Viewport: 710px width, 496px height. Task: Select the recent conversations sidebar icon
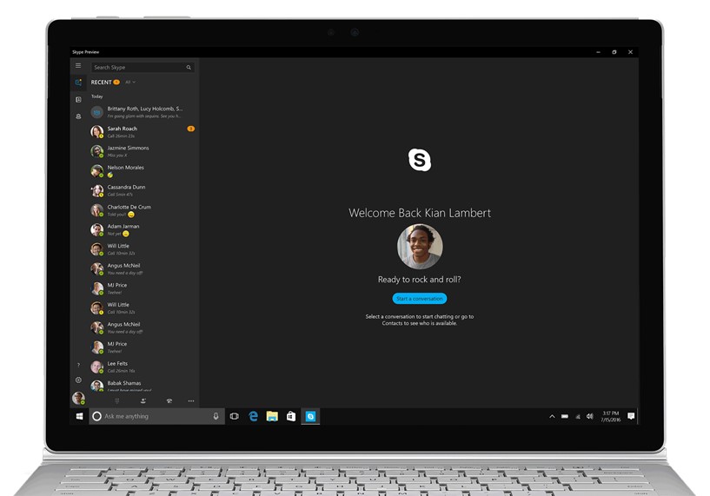78,83
